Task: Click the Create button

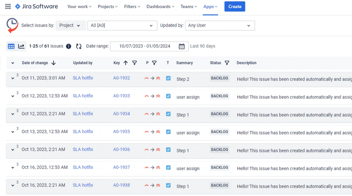Action: pos(235,7)
